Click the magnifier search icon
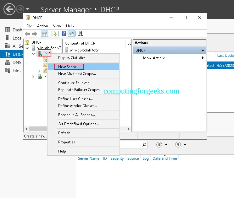This screenshot has width=234, height=198. click(144, 145)
